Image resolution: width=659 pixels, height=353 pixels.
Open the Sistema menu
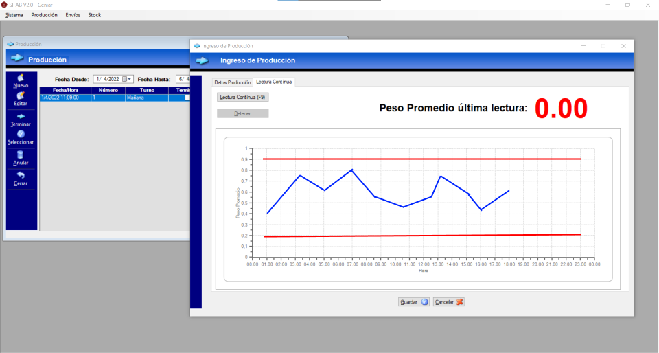point(14,15)
